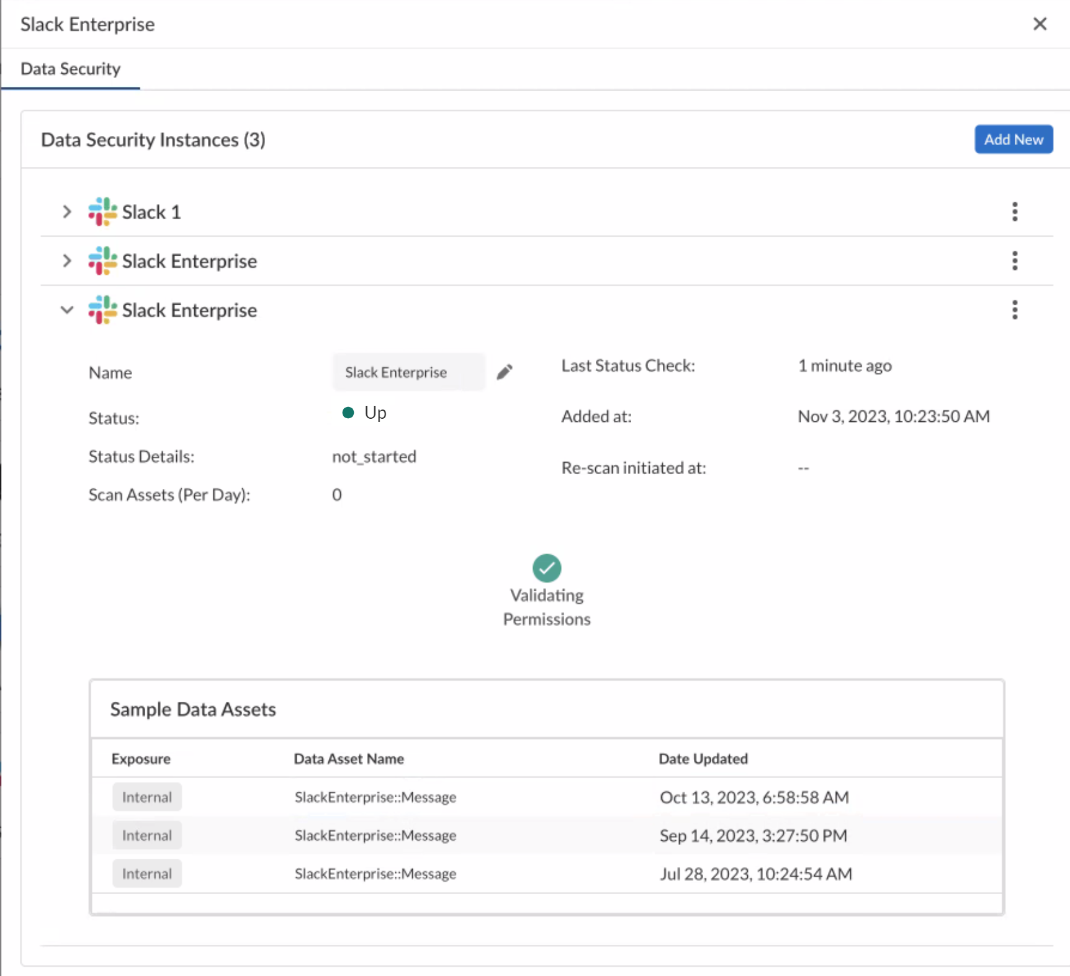Click the green Validating Permissions checkmark icon
Viewport: 1070px width, 976px height.
pos(546,568)
